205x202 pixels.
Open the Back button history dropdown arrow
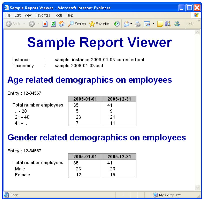pos(24,24)
